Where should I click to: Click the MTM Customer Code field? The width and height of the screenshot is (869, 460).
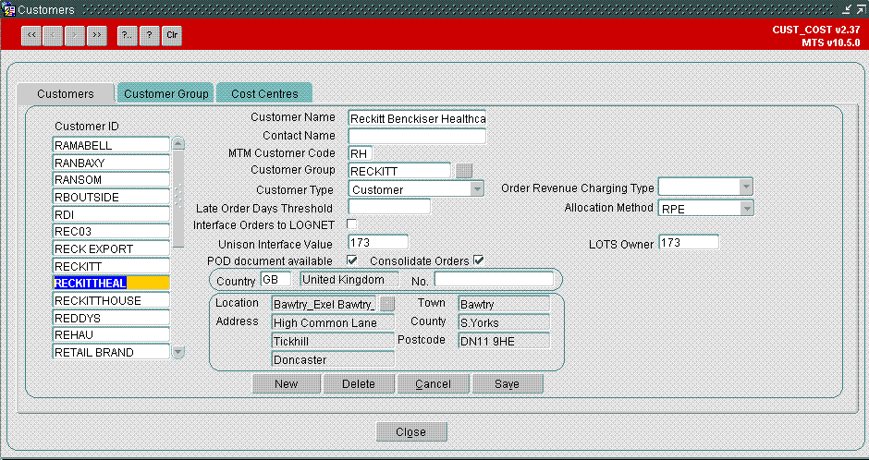point(361,153)
